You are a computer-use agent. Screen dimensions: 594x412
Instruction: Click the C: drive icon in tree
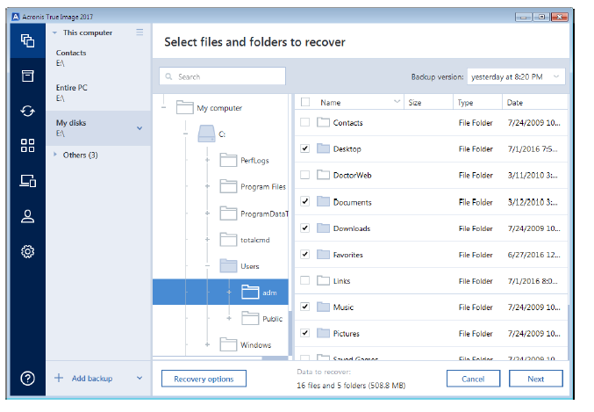point(206,134)
